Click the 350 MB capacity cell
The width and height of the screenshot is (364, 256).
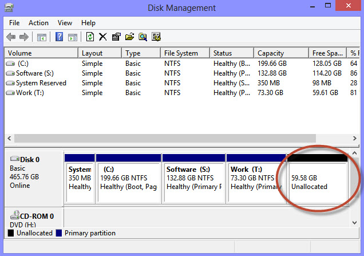pyautogui.click(x=268, y=83)
